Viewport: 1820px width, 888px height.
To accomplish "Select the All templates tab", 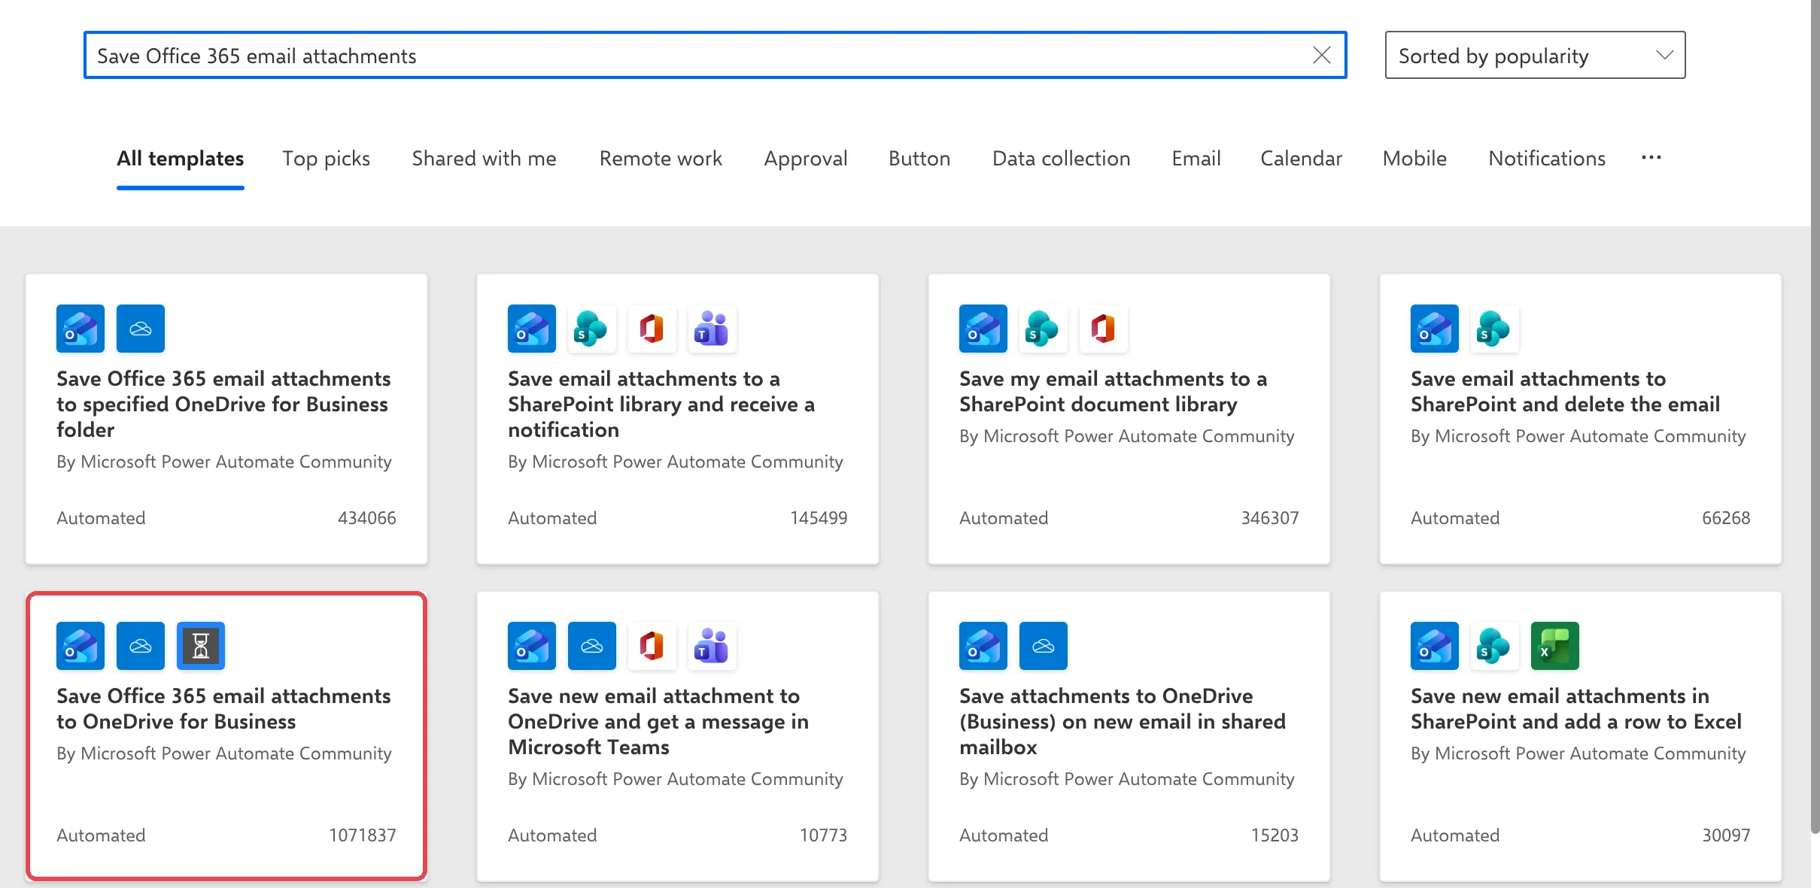I will [x=181, y=159].
